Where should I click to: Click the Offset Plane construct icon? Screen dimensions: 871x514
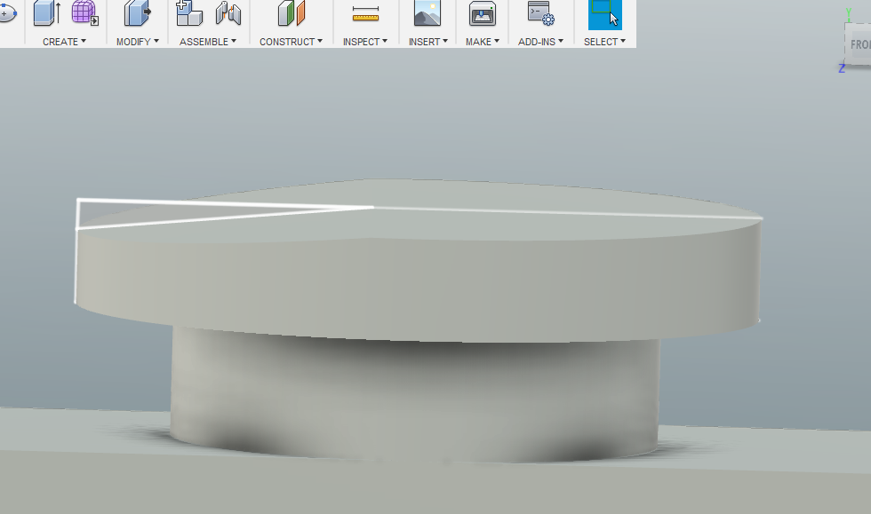(292, 12)
